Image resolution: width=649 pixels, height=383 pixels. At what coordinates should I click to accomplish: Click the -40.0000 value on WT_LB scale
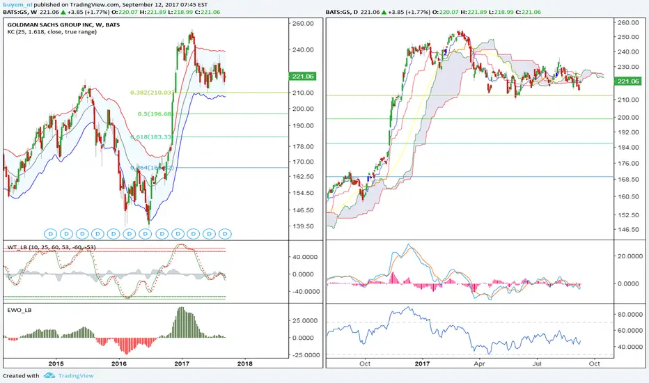click(x=305, y=291)
